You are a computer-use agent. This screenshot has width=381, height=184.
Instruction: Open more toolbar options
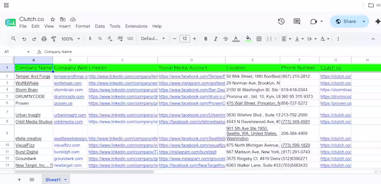tap(338, 39)
